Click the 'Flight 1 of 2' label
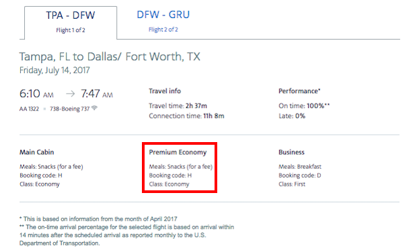Image resolution: width=417 pixels, height=252 pixels. pyautogui.click(x=71, y=30)
